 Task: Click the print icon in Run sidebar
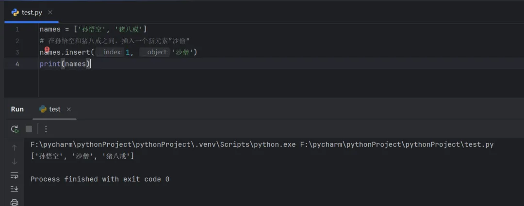pos(15,202)
